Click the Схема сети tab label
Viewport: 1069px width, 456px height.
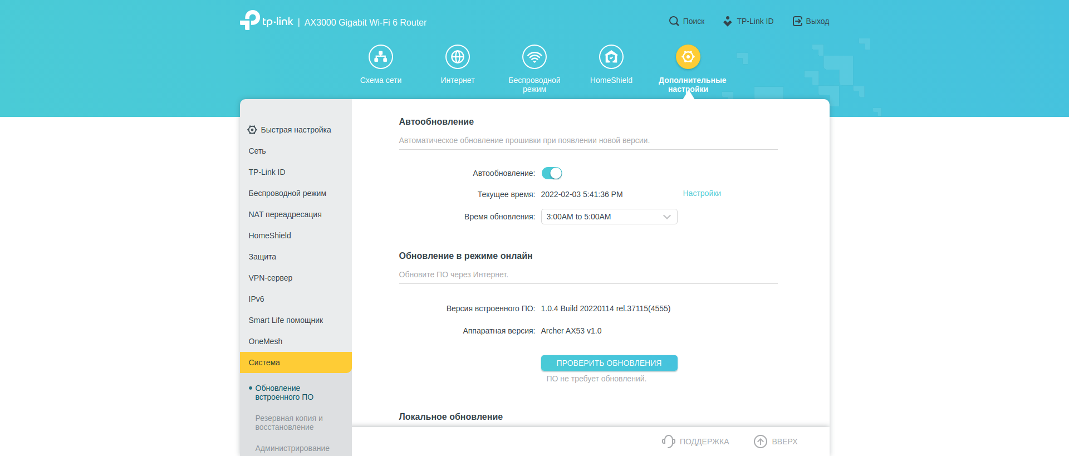click(x=381, y=80)
